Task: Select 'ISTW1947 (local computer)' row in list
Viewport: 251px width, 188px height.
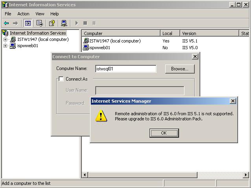Action: (x=115, y=41)
